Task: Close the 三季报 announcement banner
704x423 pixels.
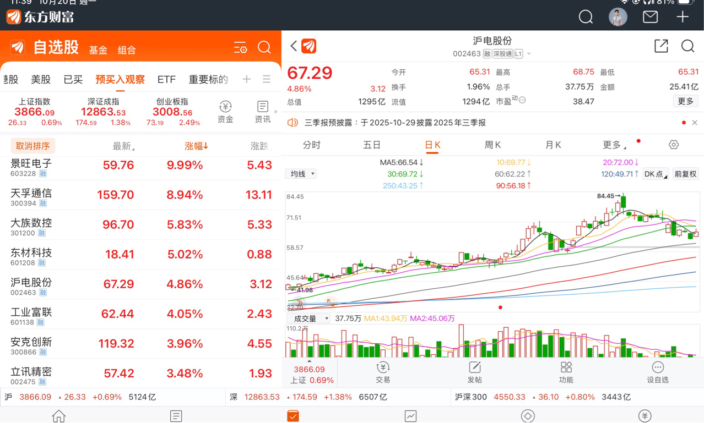Action: click(695, 123)
